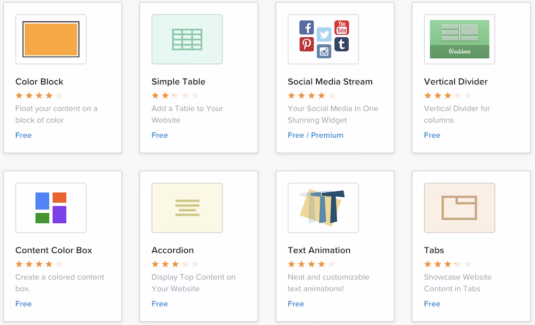
Task: Click the Simple Table title
Action: click(179, 81)
